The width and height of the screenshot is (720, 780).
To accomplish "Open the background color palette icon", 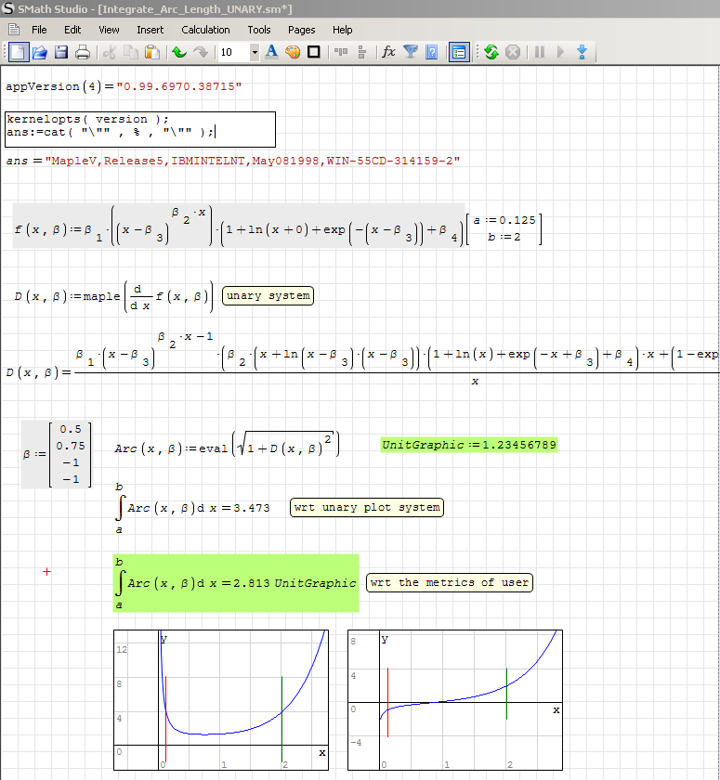I will (x=293, y=52).
